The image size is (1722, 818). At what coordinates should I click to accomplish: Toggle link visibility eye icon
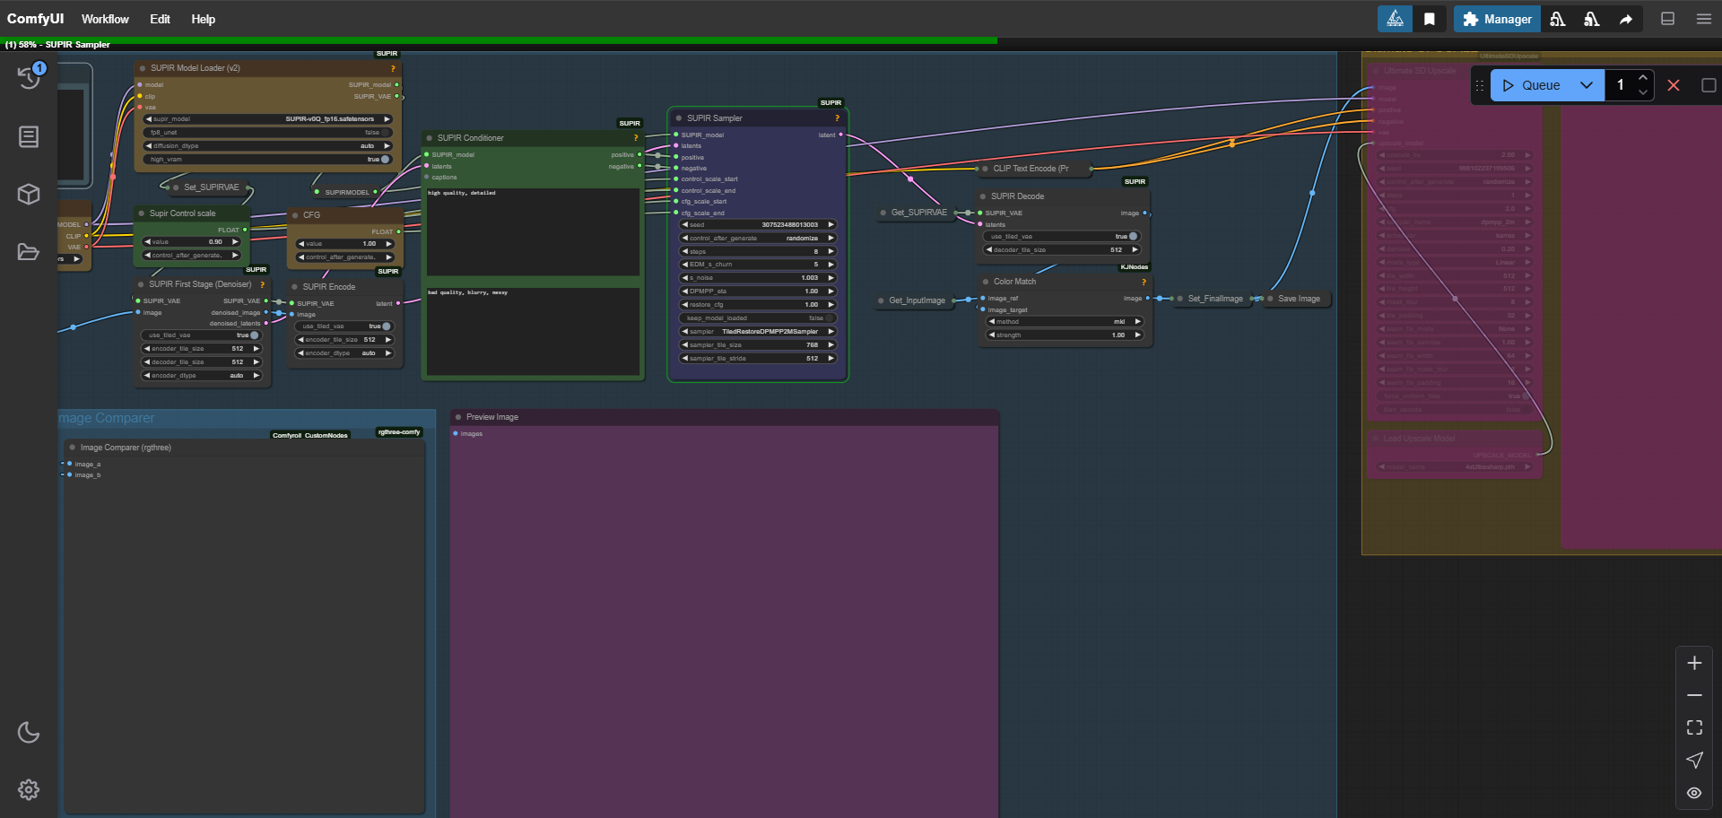coord(1694,793)
